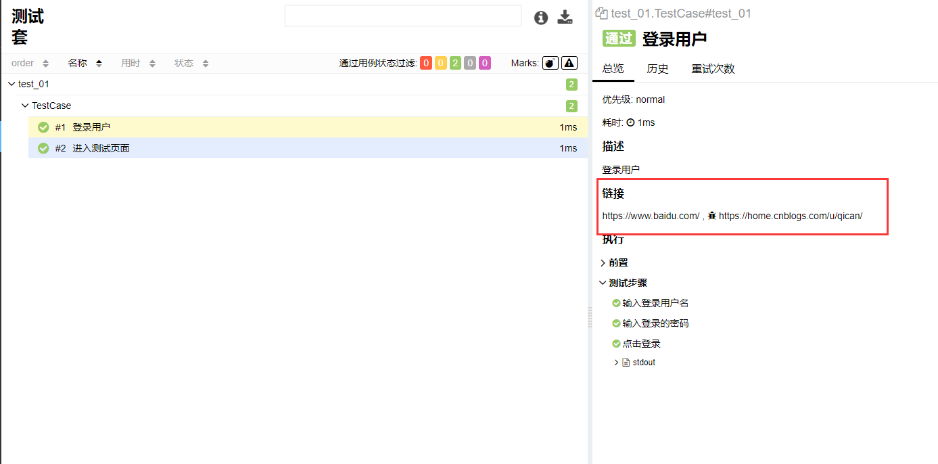
Task: Collapse the test_01 tree node
Action: click(11, 84)
